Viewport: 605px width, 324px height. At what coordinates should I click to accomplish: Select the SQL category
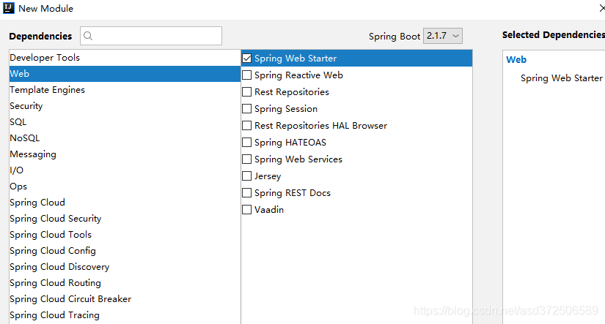[125, 122]
